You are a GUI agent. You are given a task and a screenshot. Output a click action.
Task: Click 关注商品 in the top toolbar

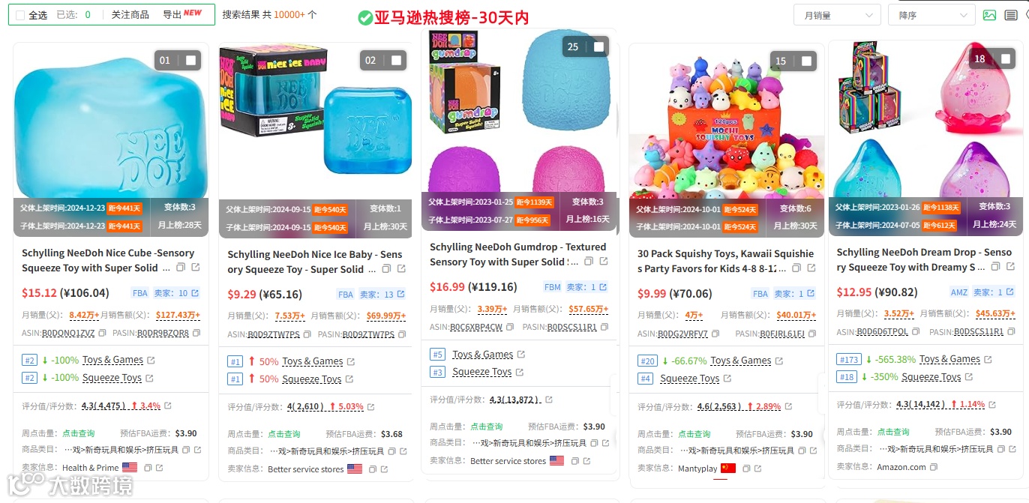coord(130,14)
